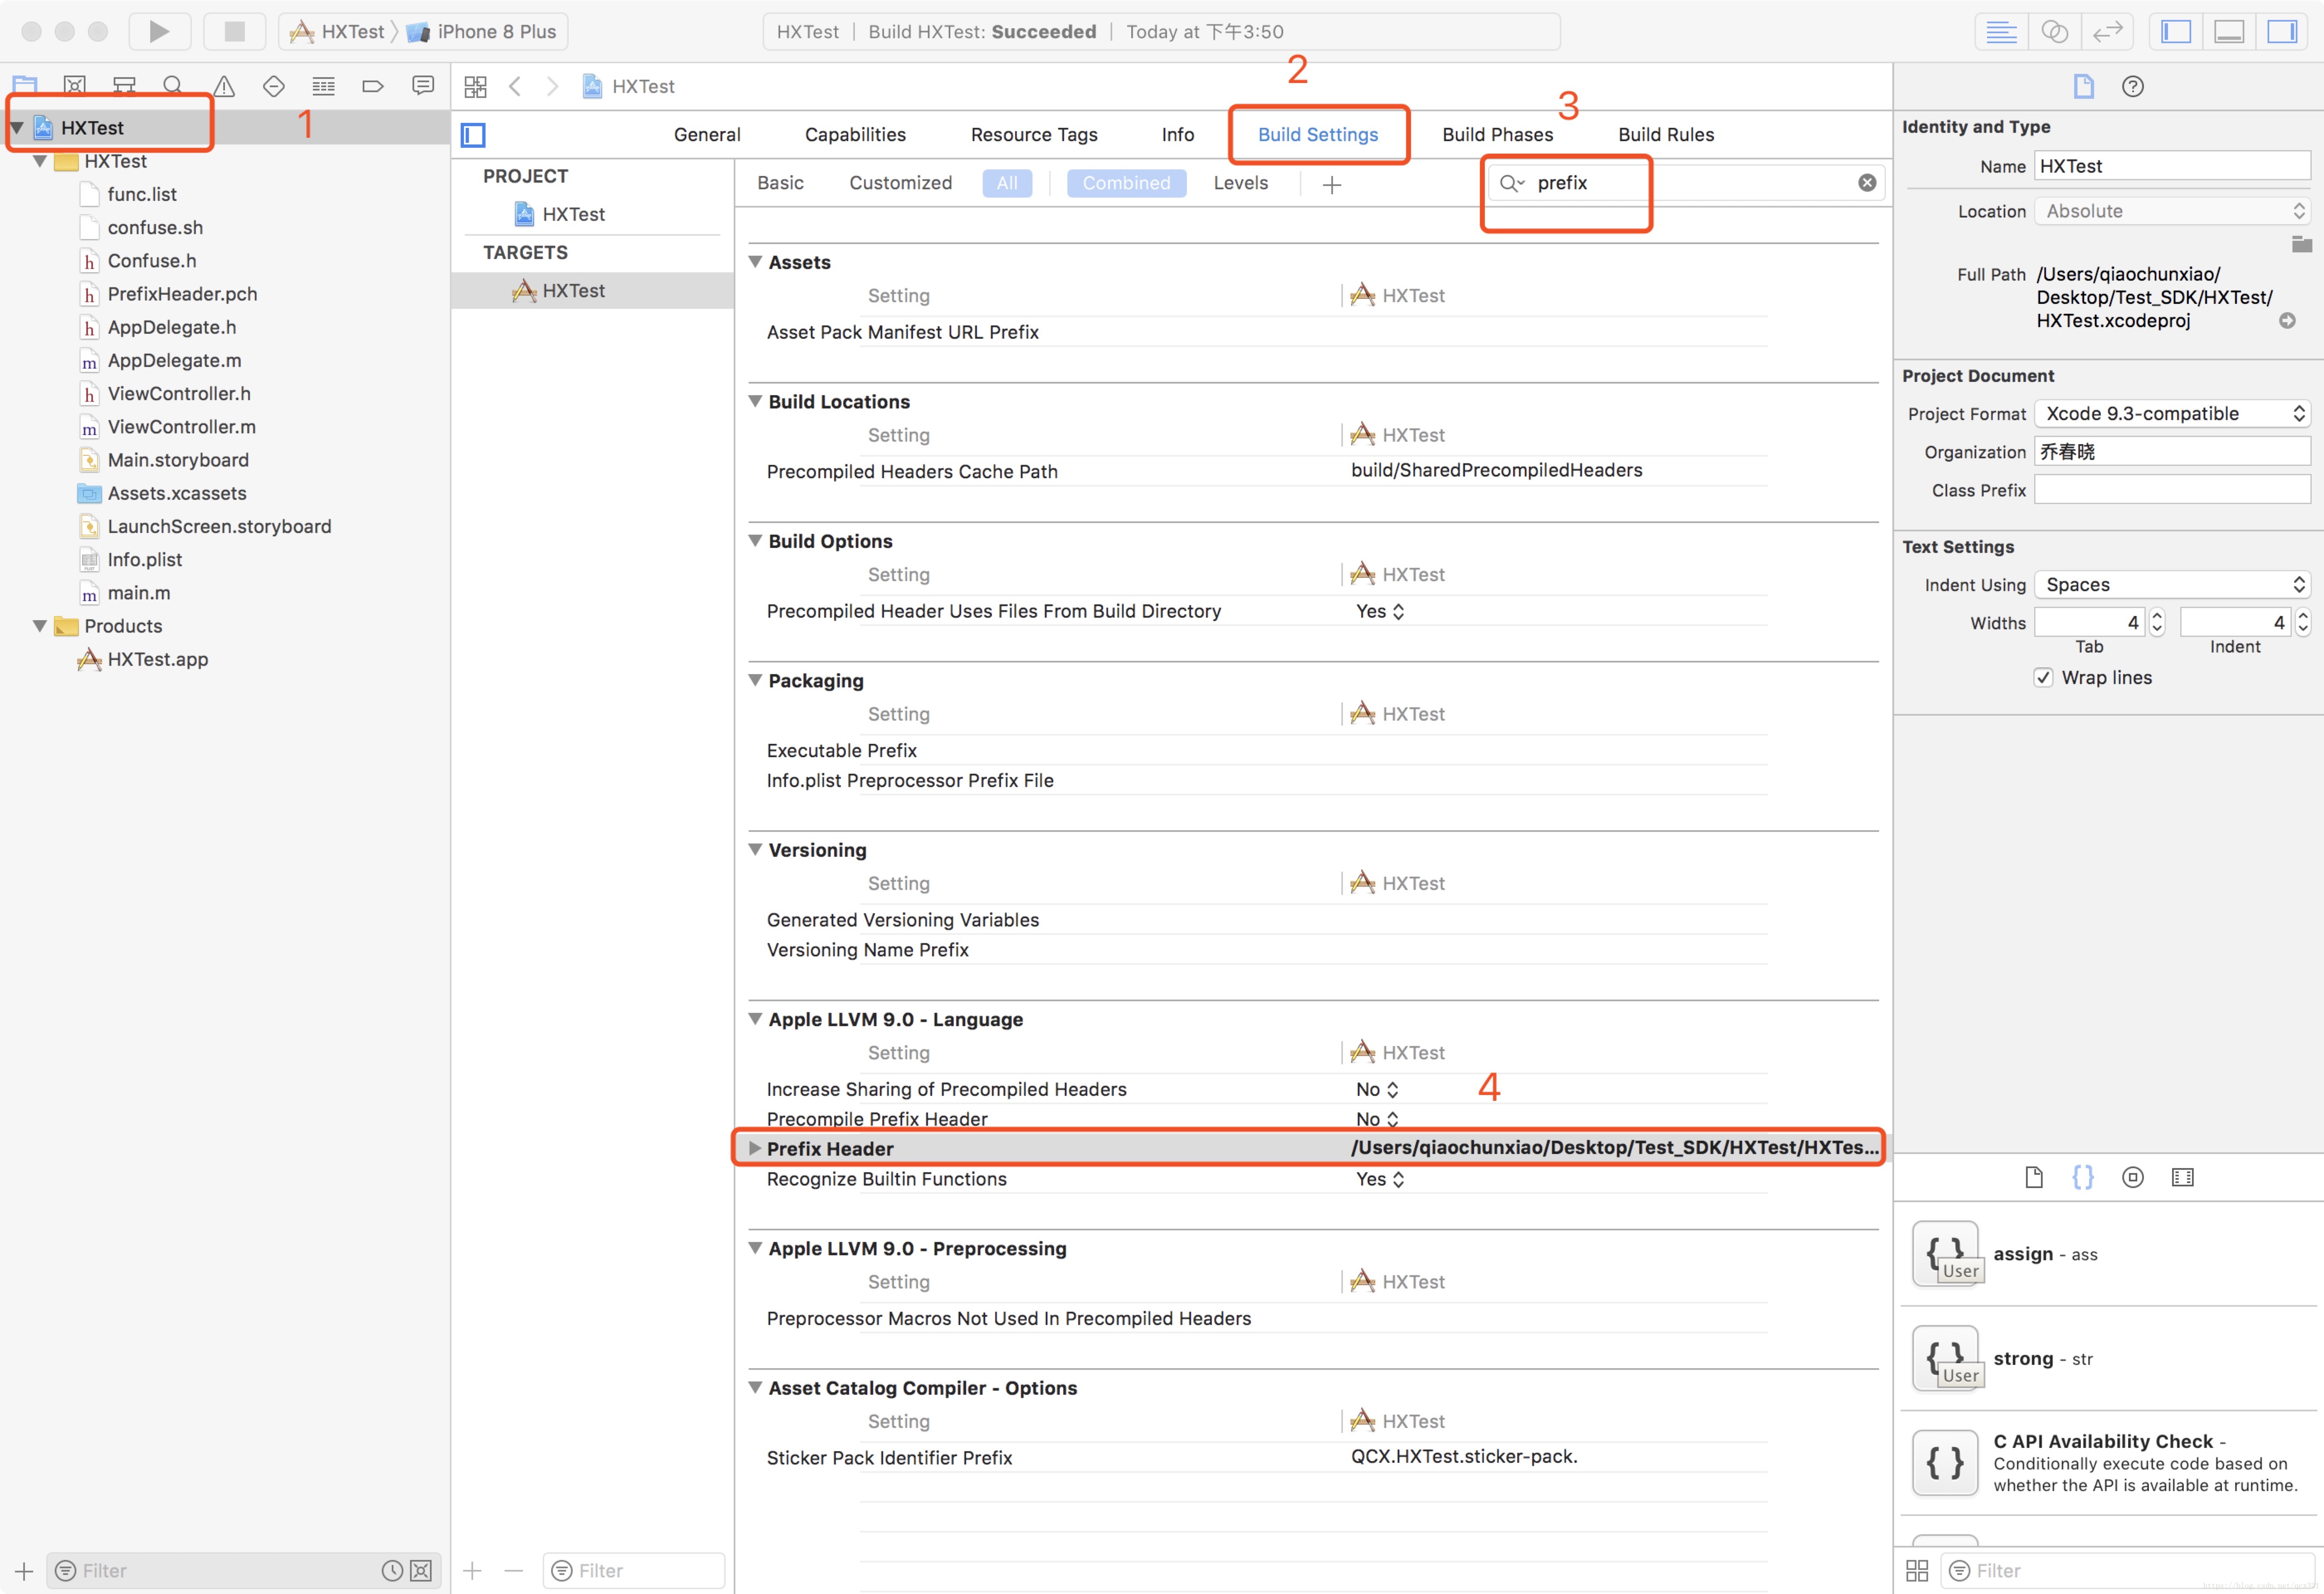Stop the running build
Image resolution: width=2324 pixels, height=1594 pixels.
tap(234, 32)
